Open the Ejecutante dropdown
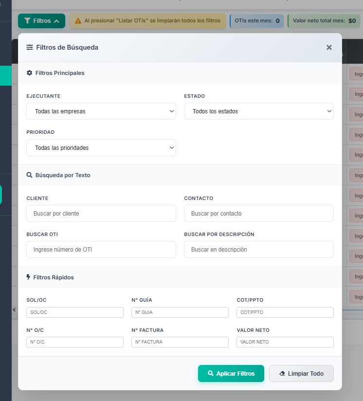 tap(101, 111)
